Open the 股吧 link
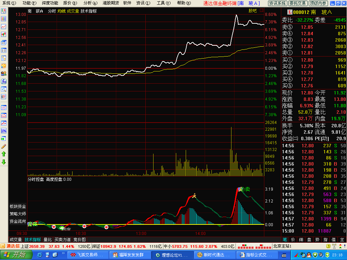 coord(252,10)
